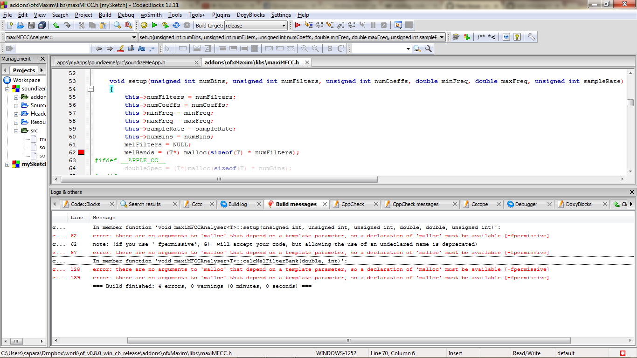Open the DoxyBlocks menu

click(251, 15)
